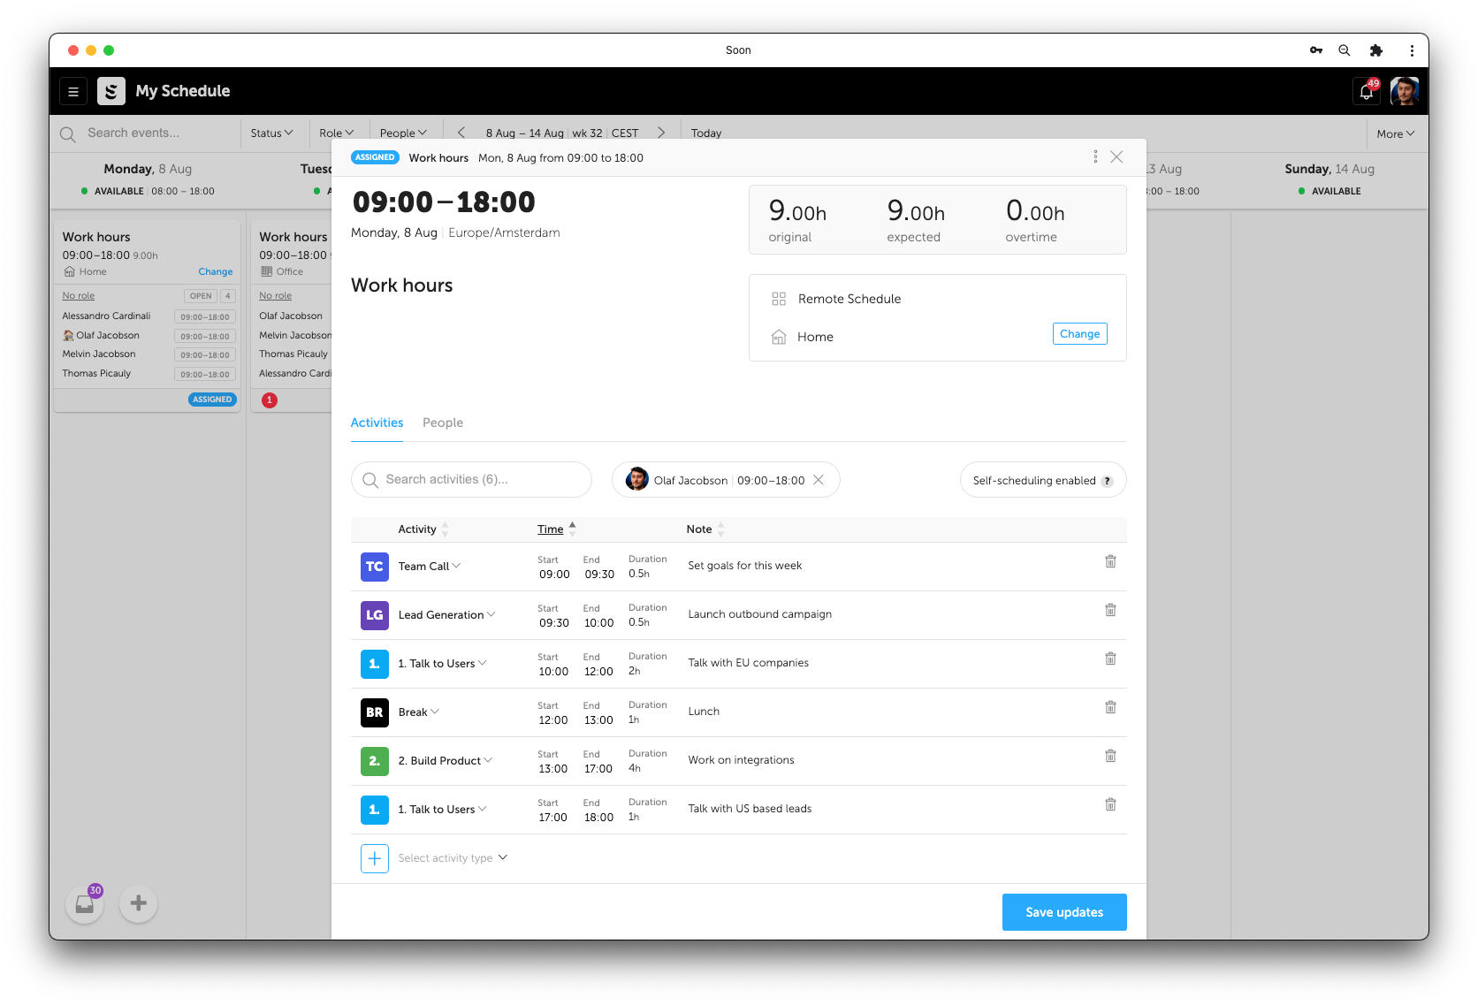Open the browser extensions puzzle icon
Screen dimensions: 1478x1005
(x=1376, y=50)
